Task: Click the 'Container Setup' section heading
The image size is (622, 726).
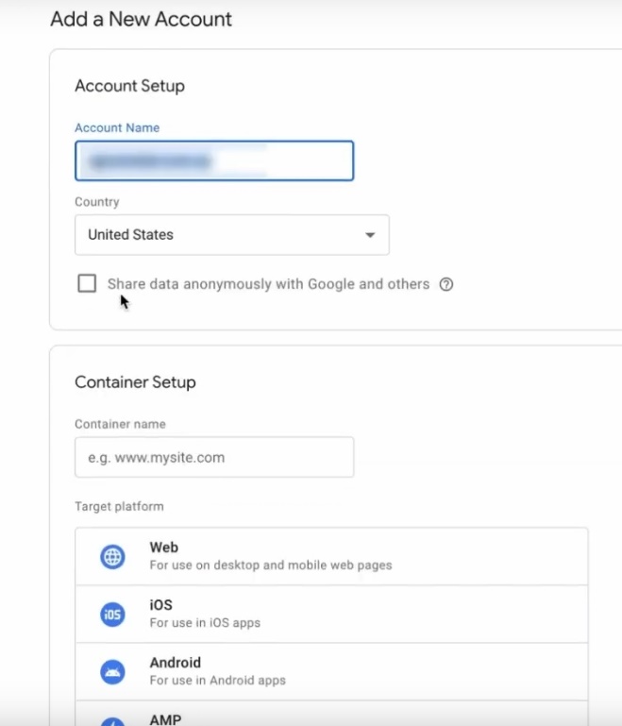Action: [x=135, y=382]
